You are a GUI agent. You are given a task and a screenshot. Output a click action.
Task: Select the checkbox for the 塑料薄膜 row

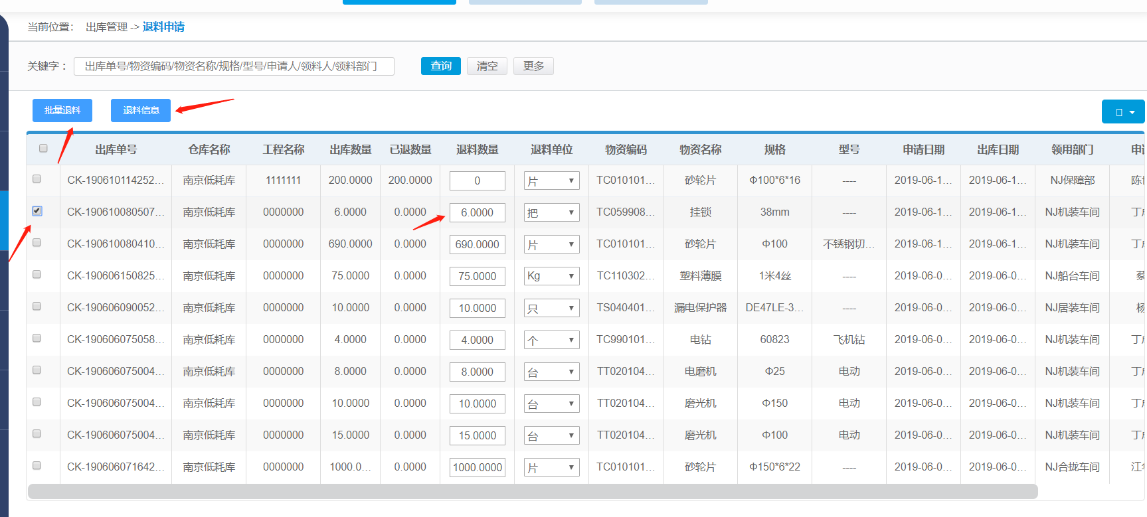point(37,275)
